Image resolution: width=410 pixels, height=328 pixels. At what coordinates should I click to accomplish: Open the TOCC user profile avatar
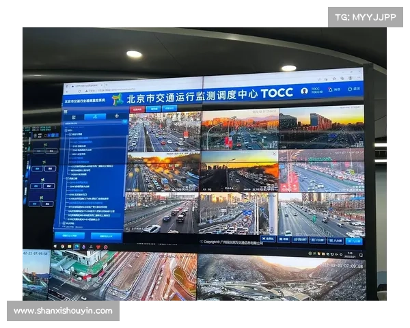pos(303,90)
